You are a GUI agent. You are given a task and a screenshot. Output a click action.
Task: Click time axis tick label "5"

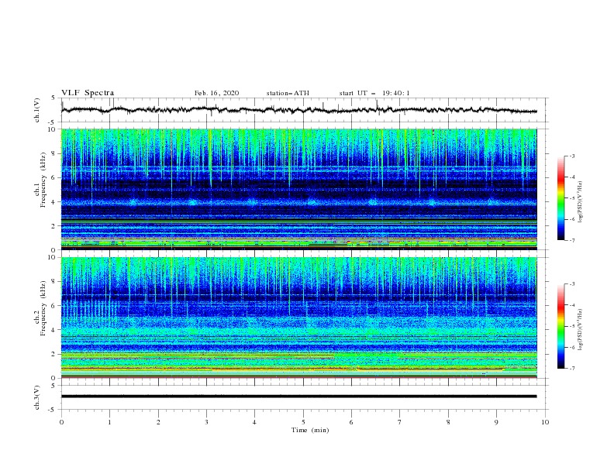[x=303, y=422]
